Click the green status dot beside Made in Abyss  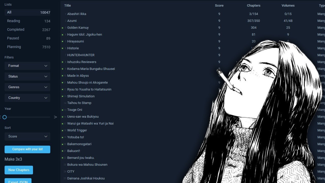(x=62, y=76)
